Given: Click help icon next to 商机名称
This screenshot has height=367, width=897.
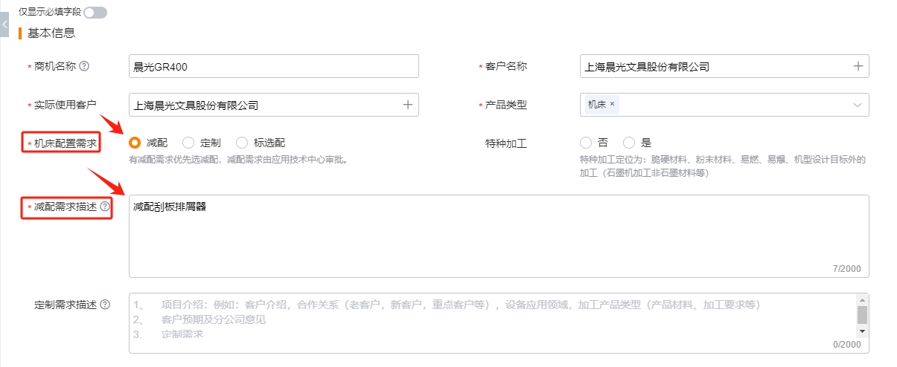Looking at the screenshot, I should [84, 66].
